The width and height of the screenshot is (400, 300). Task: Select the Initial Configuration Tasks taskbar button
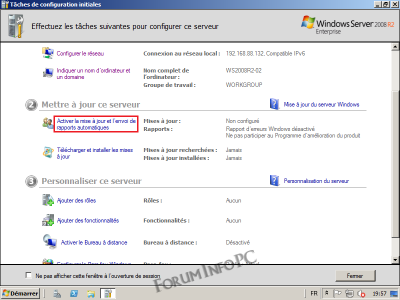[108, 293]
